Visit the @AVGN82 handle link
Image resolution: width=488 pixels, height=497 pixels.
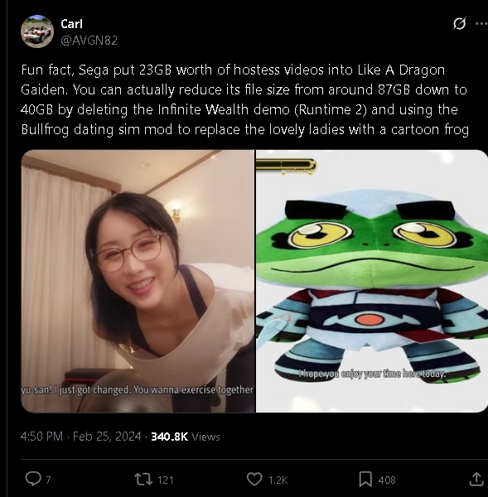89,41
